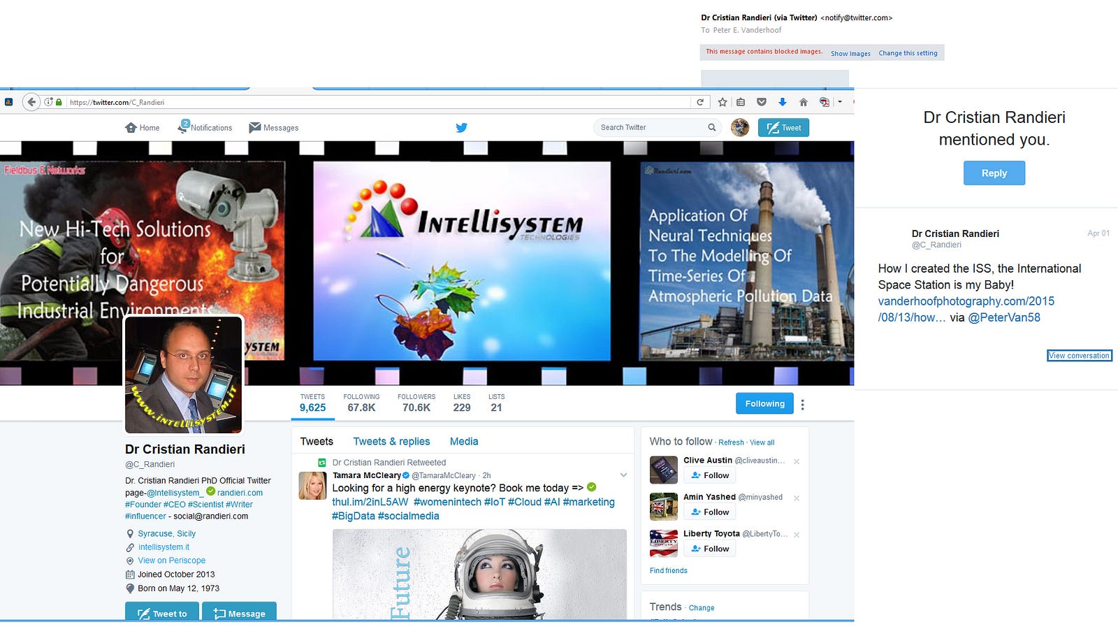This screenshot has width=1118, height=629.
Task: Click the @Intellisystem_ mention in bio
Action: (x=175, y=493)
